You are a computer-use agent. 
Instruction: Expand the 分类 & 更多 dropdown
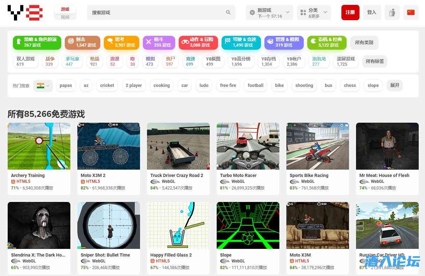pos(314,13)
